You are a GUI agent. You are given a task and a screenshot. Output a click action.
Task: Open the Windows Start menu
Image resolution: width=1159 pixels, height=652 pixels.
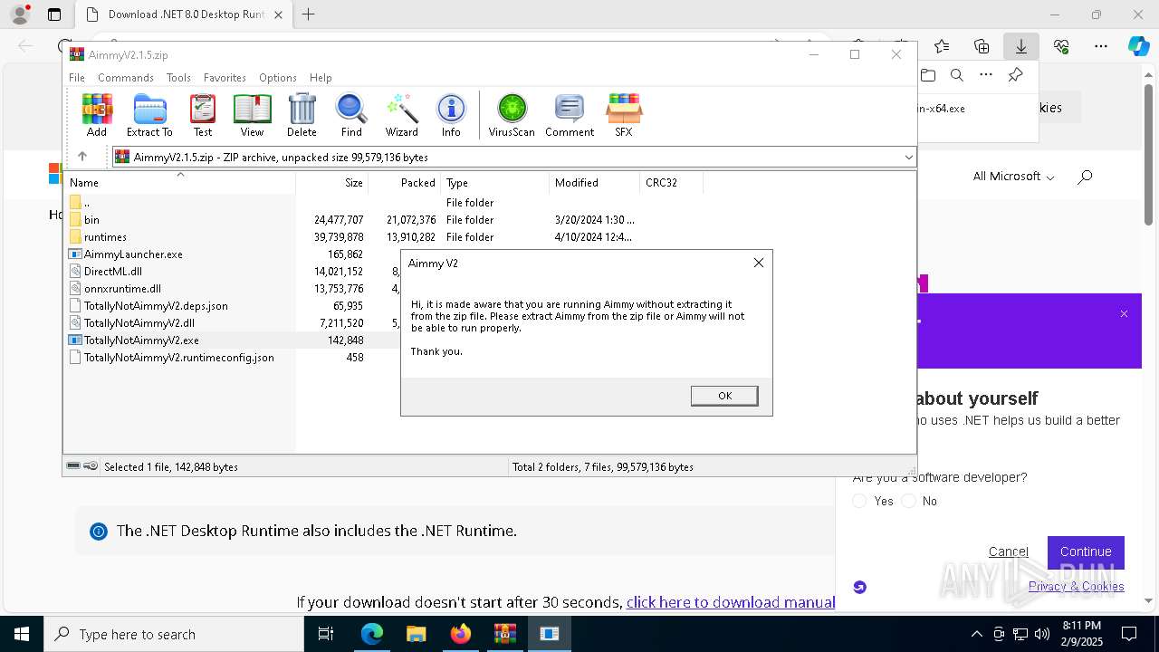tap(22, 634)
